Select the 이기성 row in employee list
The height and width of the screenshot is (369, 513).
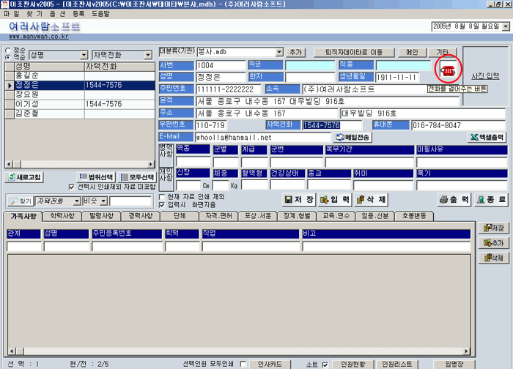pyautogui.click(x=26, y=104)
